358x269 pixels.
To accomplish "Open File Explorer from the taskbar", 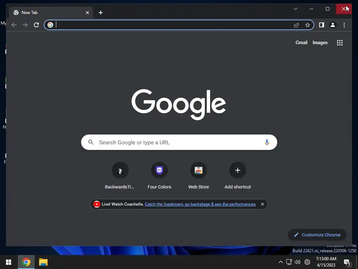I will coord(43,262).
